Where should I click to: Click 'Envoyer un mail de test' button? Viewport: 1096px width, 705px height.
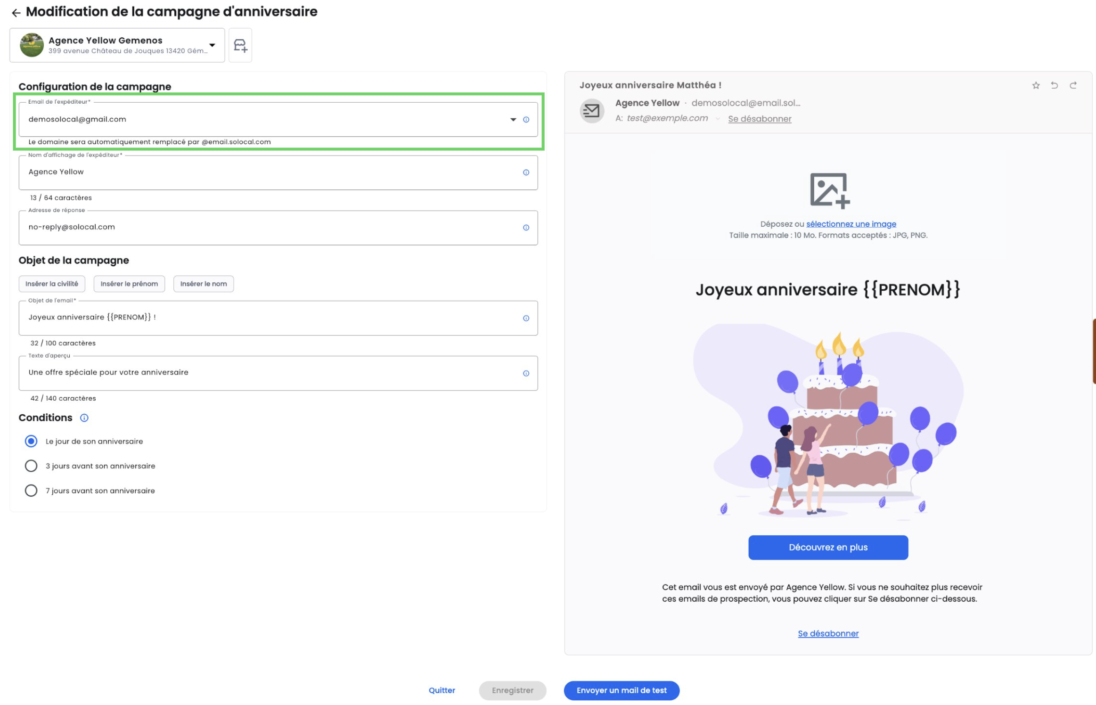622,691
